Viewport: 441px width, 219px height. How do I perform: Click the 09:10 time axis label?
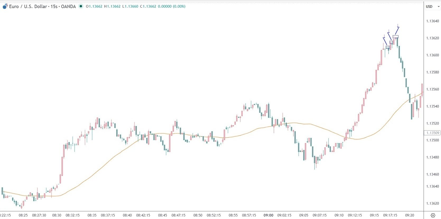[x=339, y=215]
